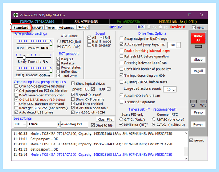Enable Swap navigation Up/Dn keys
219x172 pixels.
[x=122, y=39]
